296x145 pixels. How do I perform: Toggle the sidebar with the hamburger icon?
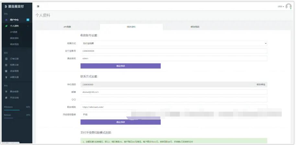coord(38,6)
